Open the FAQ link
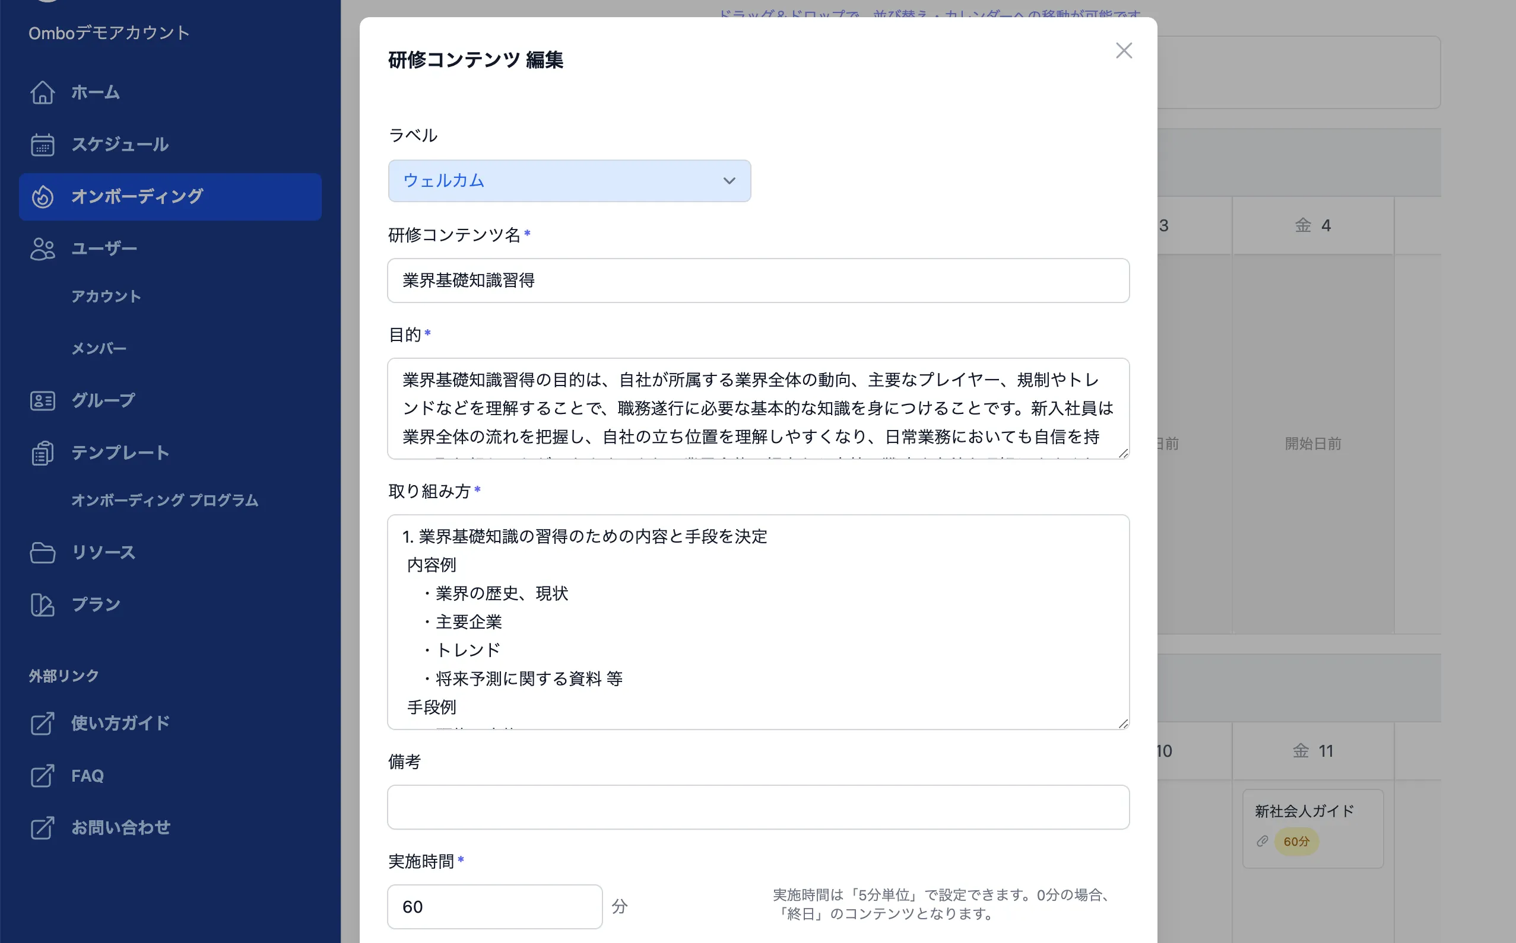 coord(170,776)
